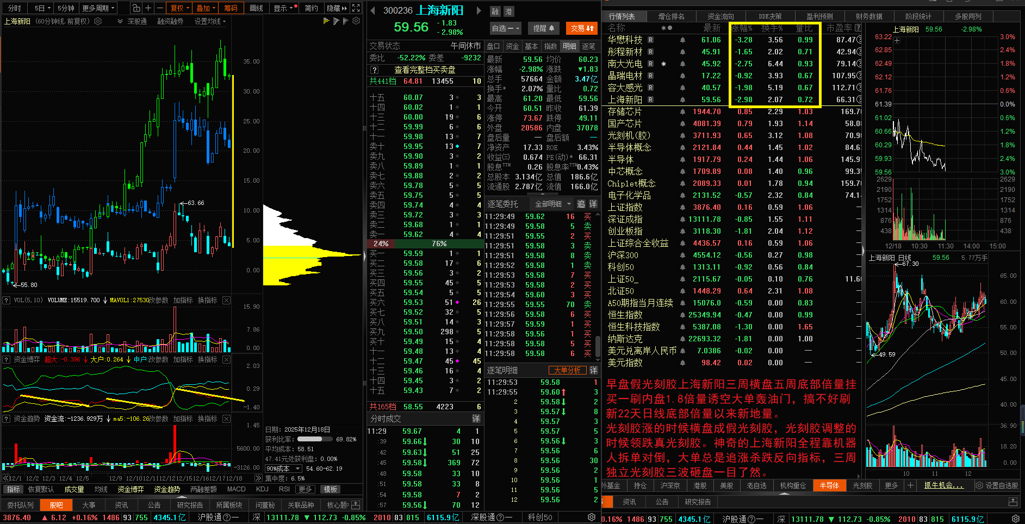The width and height of the screenshot is (1025, 524).
Task: Open 更多 indicators box
Action: point(305,489)
